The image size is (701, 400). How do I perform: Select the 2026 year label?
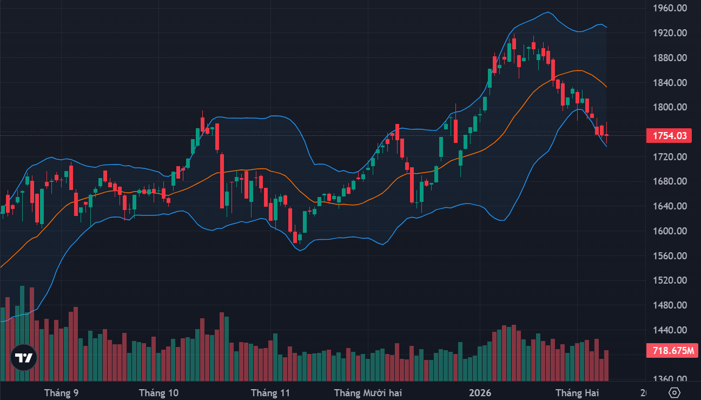click(480, 392)
